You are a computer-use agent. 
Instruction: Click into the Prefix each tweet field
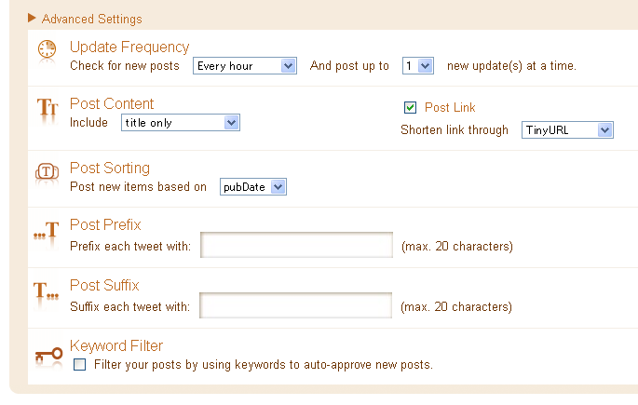(296, 245)
